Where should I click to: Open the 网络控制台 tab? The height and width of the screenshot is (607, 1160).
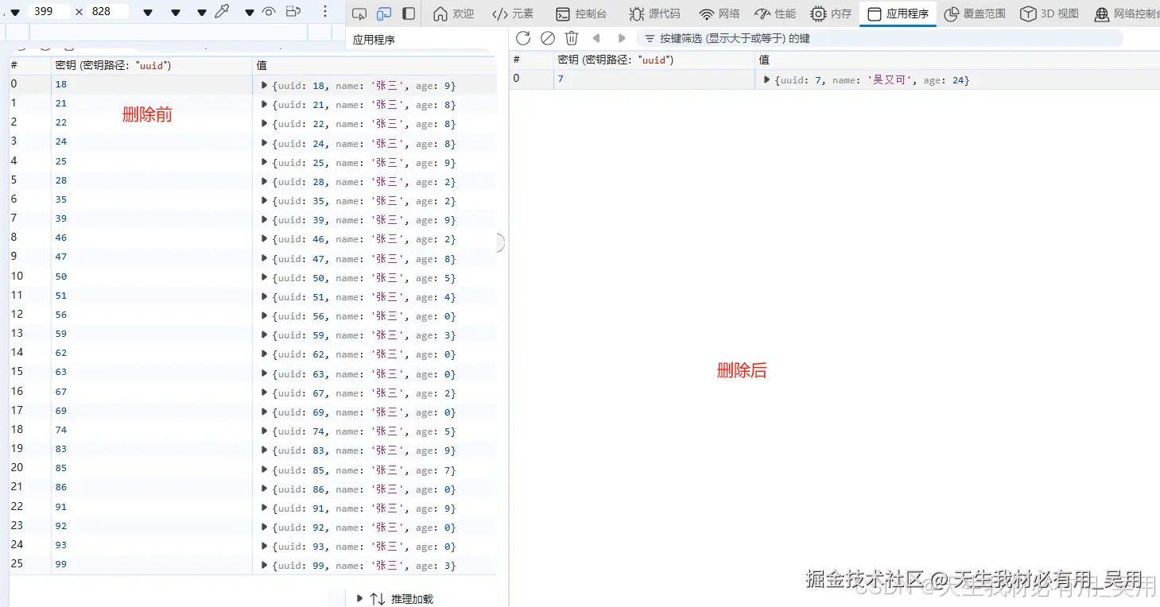pyautogui.click(x=1126, y=14)
